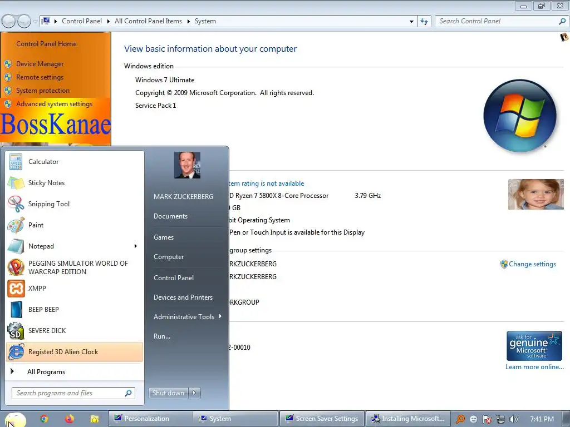Click the Windows logo image
Image resolution: width=570 pixels, height=427 pixels.
pos(520,116)
